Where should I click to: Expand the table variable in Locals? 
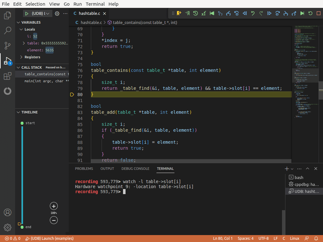(24, 43)
